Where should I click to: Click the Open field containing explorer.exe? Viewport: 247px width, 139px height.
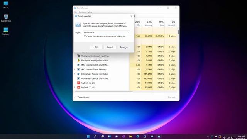pyautogui.click(x=107, y=32)
